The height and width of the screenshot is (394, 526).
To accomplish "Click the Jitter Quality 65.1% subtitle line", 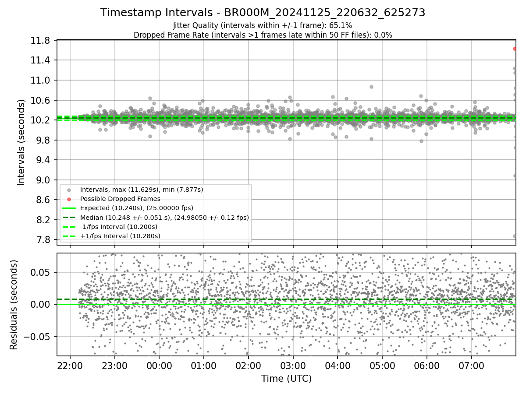I will 263,26.
